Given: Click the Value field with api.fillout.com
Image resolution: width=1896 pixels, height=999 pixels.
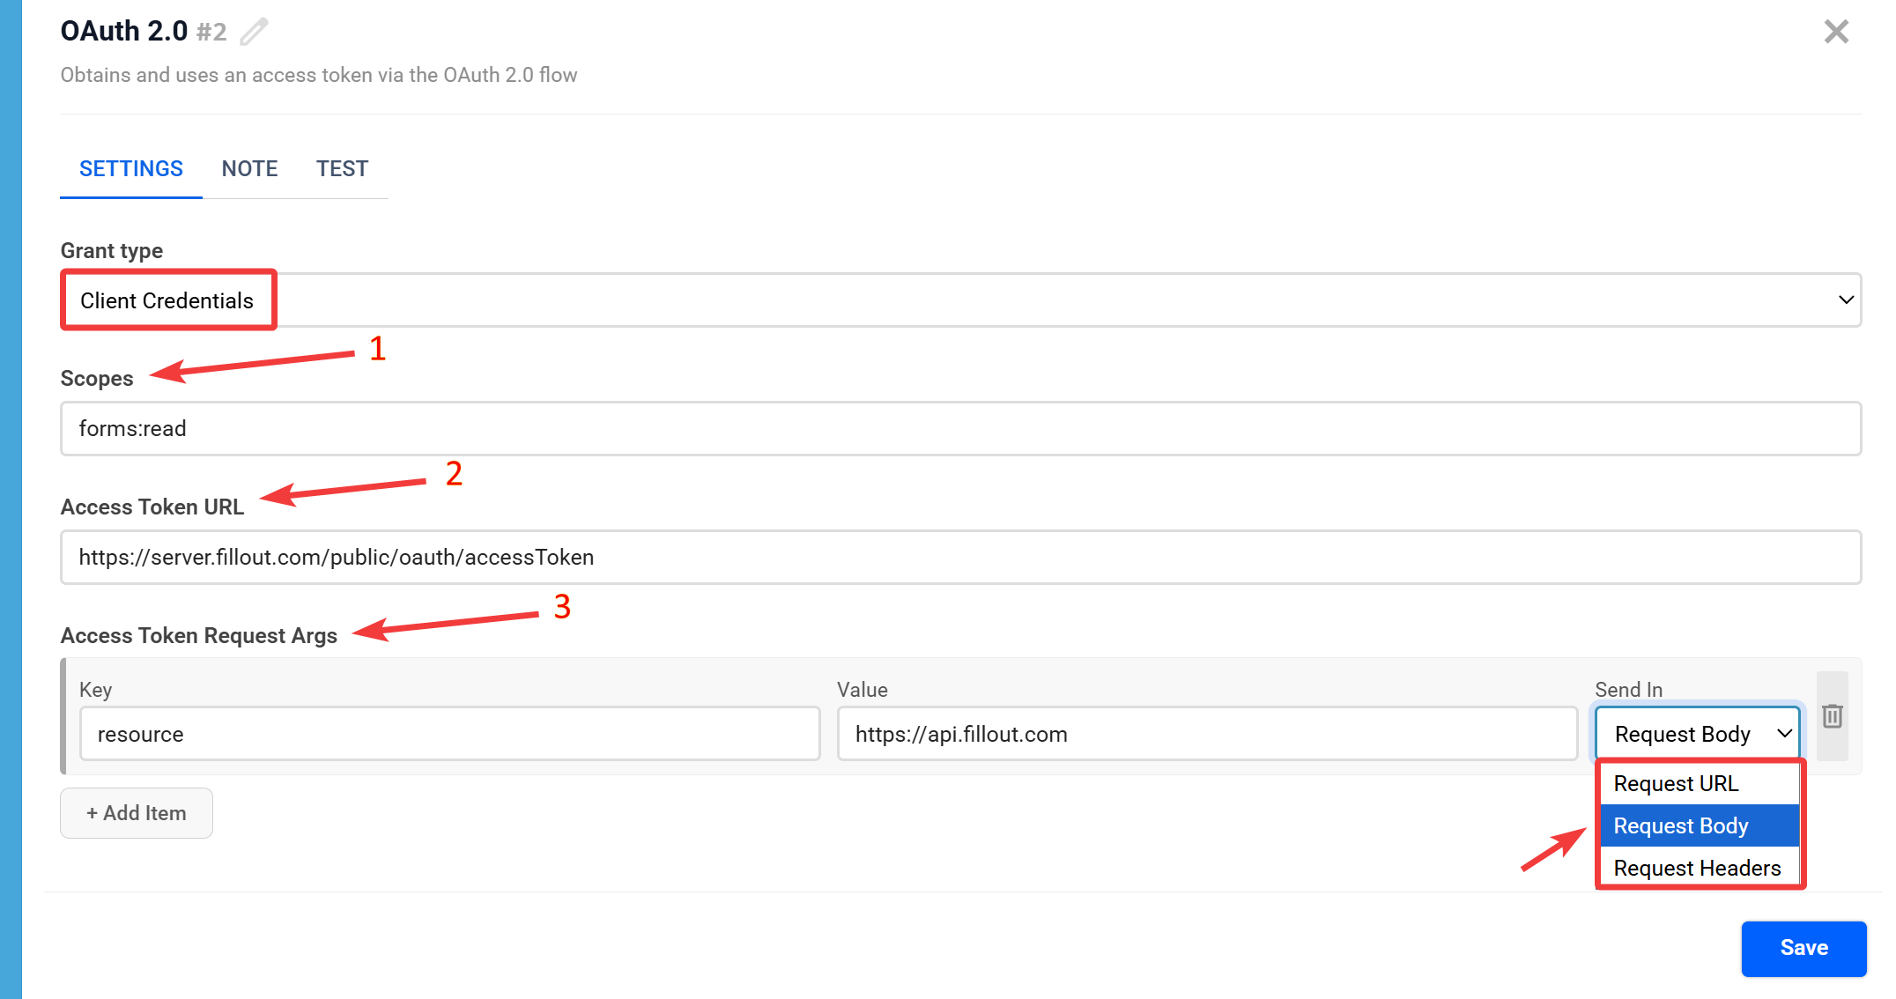Looking at the screenshot, I should pyautogui.click(x=1207, y=734).
